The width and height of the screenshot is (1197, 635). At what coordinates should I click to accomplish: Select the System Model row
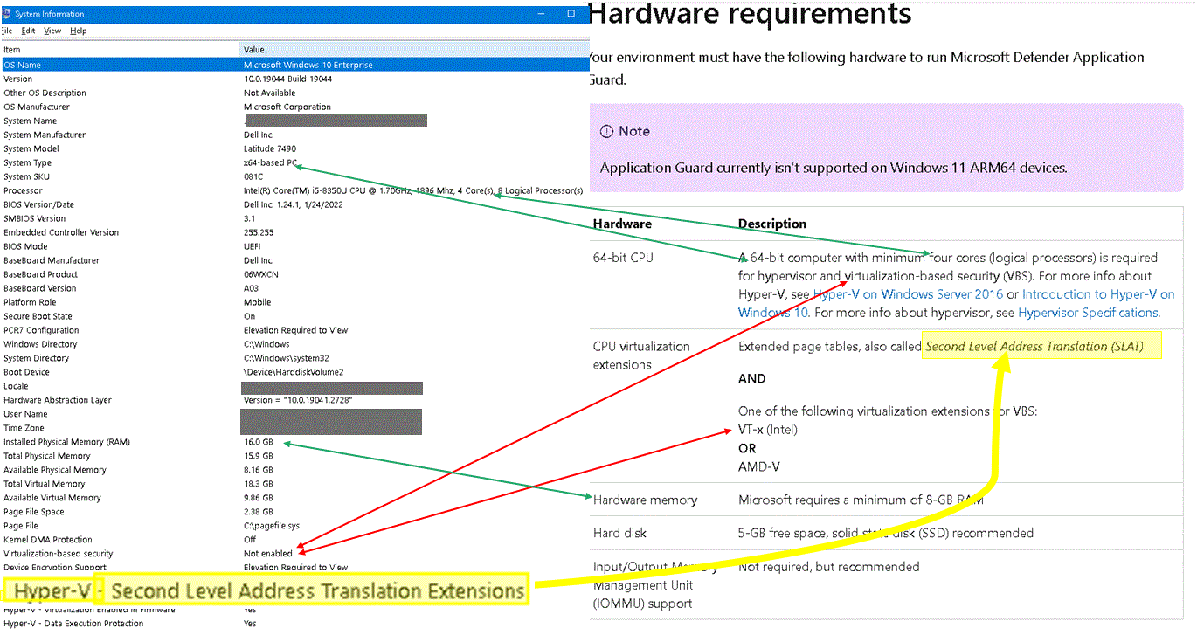pos(294,148)
